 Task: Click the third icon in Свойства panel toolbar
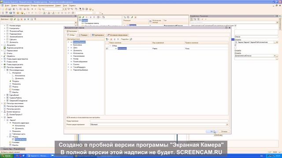tap(198, 19)
